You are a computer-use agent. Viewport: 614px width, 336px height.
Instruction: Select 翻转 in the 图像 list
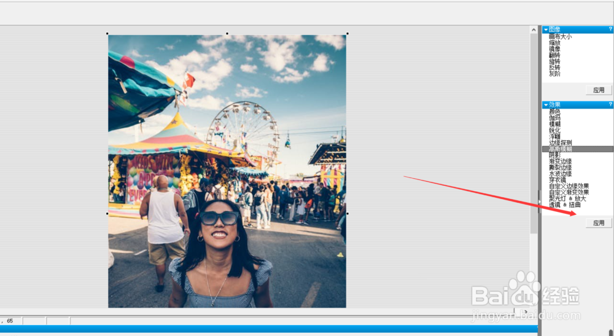pyautogui.click(x=554, y=55)
